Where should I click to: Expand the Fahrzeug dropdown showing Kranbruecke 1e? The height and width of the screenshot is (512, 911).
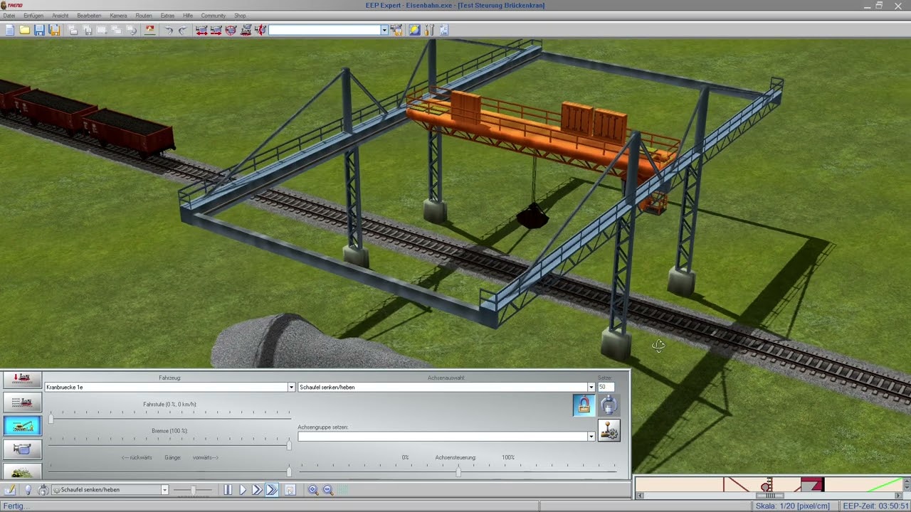click(x=290, y=387)
